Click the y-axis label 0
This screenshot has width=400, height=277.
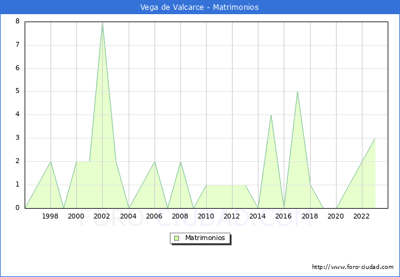(x=17, y=207)
